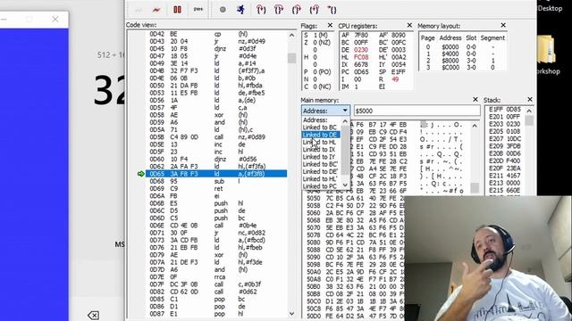Click the R register value 49
The width and height of the screenshot is (572, 321).
pos(395,79)
